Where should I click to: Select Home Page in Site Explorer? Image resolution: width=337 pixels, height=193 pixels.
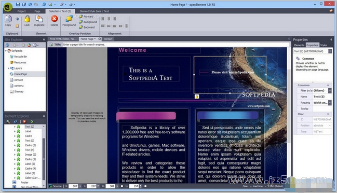pos(21,74)
